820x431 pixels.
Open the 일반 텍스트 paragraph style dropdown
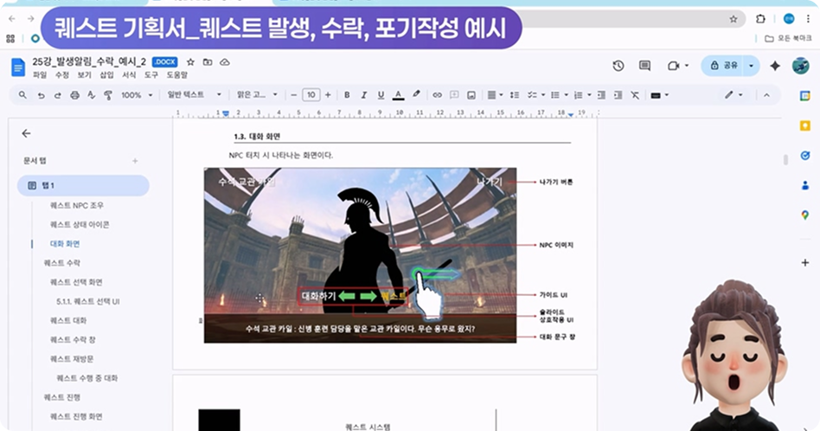(194, 94)
